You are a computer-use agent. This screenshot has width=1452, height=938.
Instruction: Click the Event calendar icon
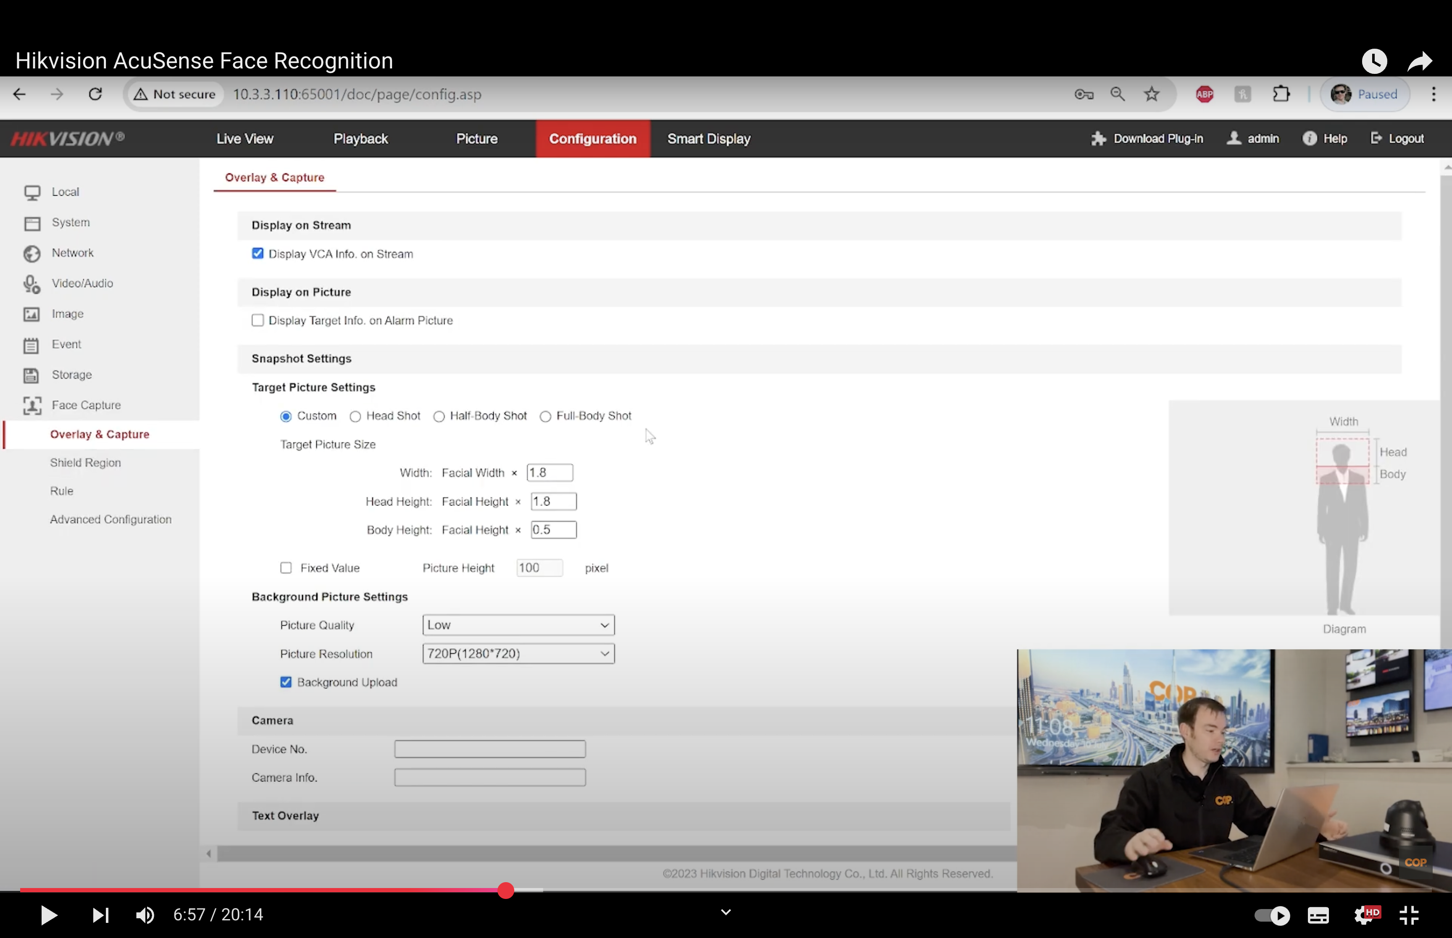coord(32,346)
